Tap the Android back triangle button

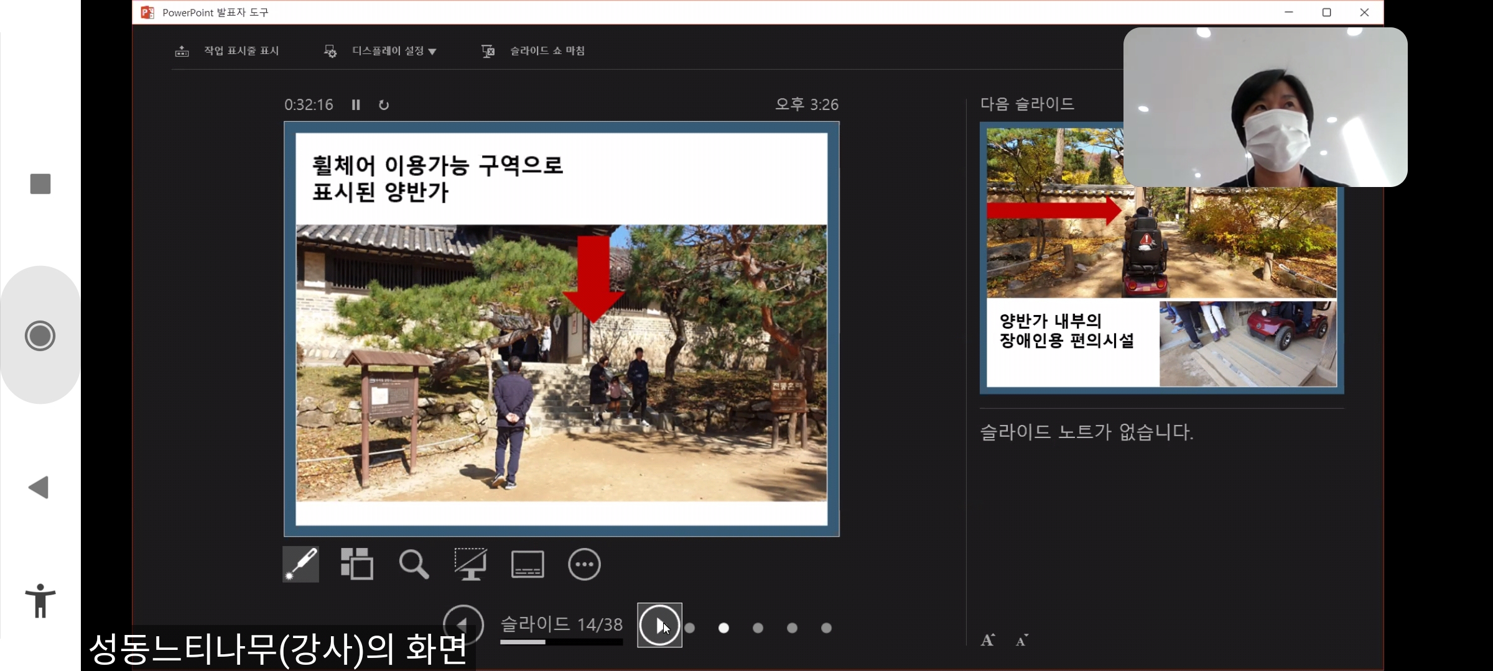point(39,488)
